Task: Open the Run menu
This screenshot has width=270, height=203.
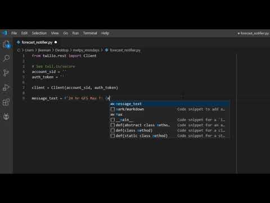Action: 75,33
